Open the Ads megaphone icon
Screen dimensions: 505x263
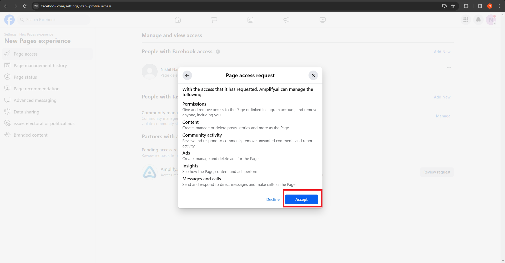tap(286, 20)
